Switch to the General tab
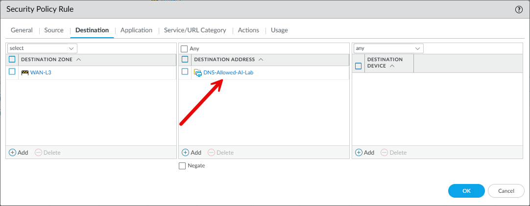 click(x=22, y=30)
